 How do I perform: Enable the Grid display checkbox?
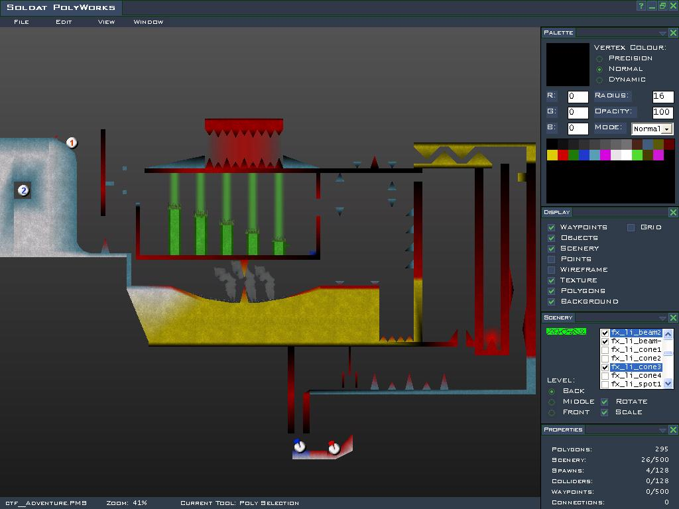point(631,227)
